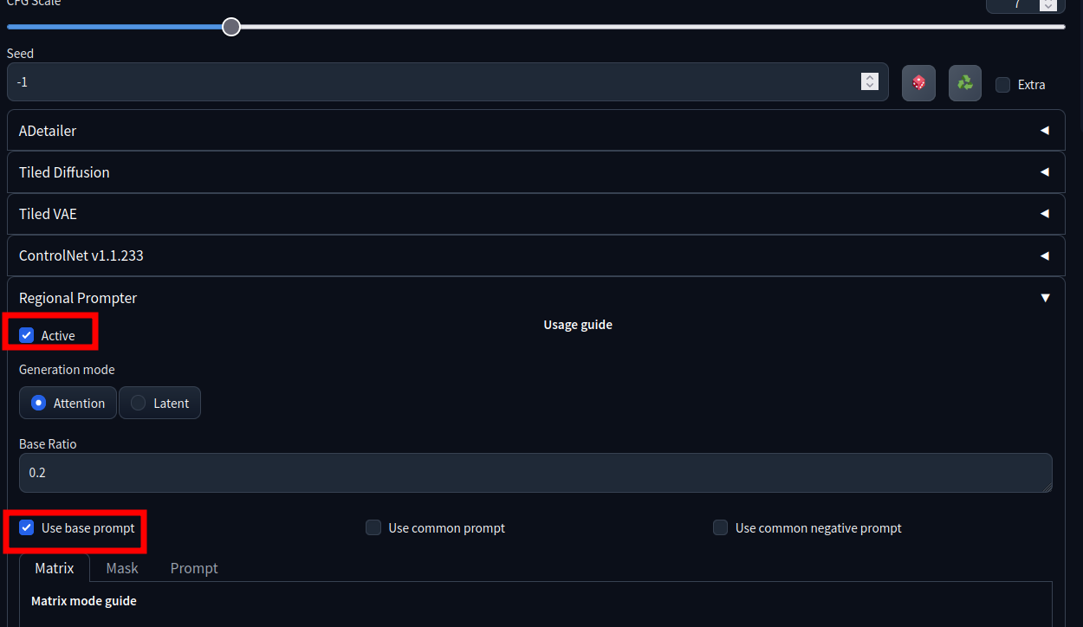Enable the Extra seed checkbox
Screen dimensions: 1083x627
(1003, 85)
